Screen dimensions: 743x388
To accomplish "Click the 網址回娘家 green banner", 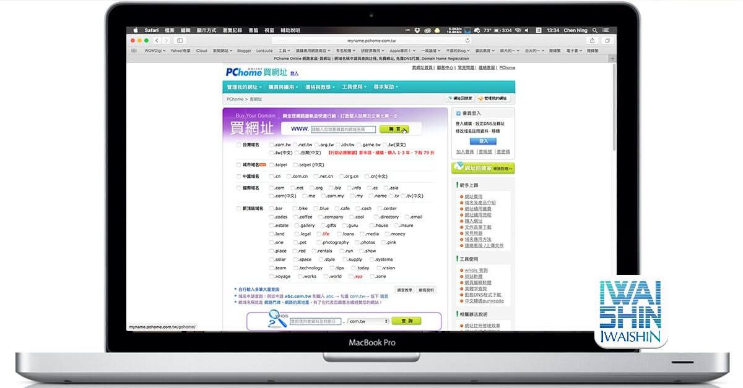I will 483,168.
